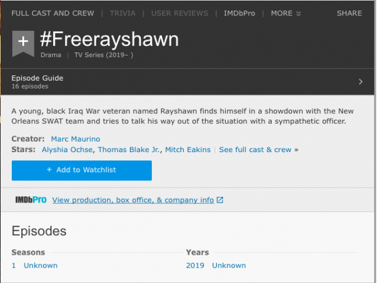
Task: Open creator Marc Maurino's page
Action: (x=76, y=139)
